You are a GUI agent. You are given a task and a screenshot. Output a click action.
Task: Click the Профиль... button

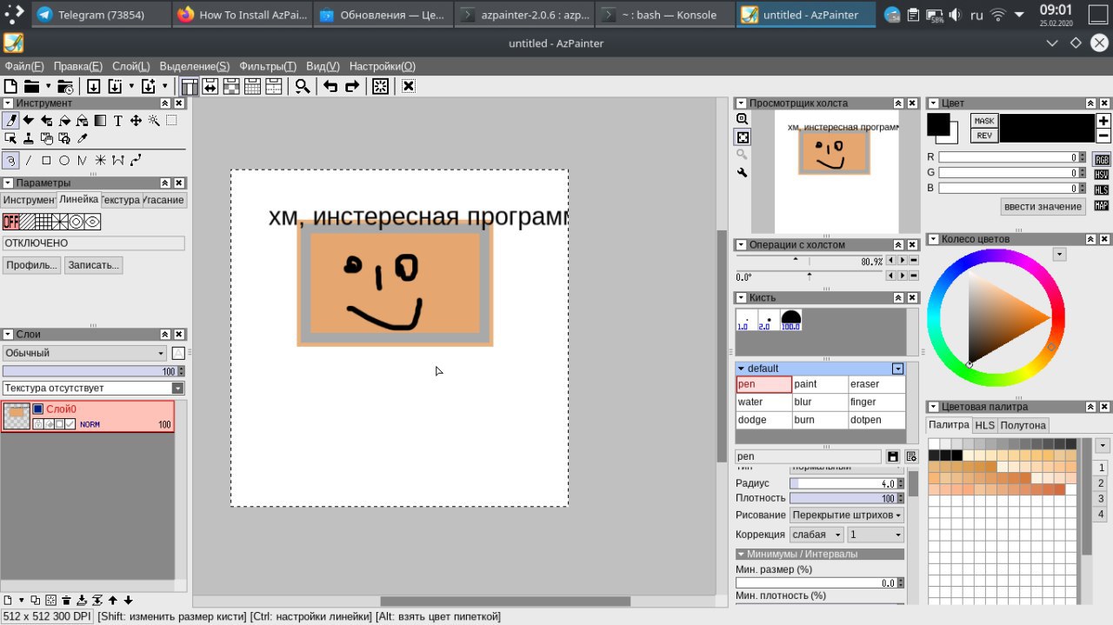click(31, 265)
